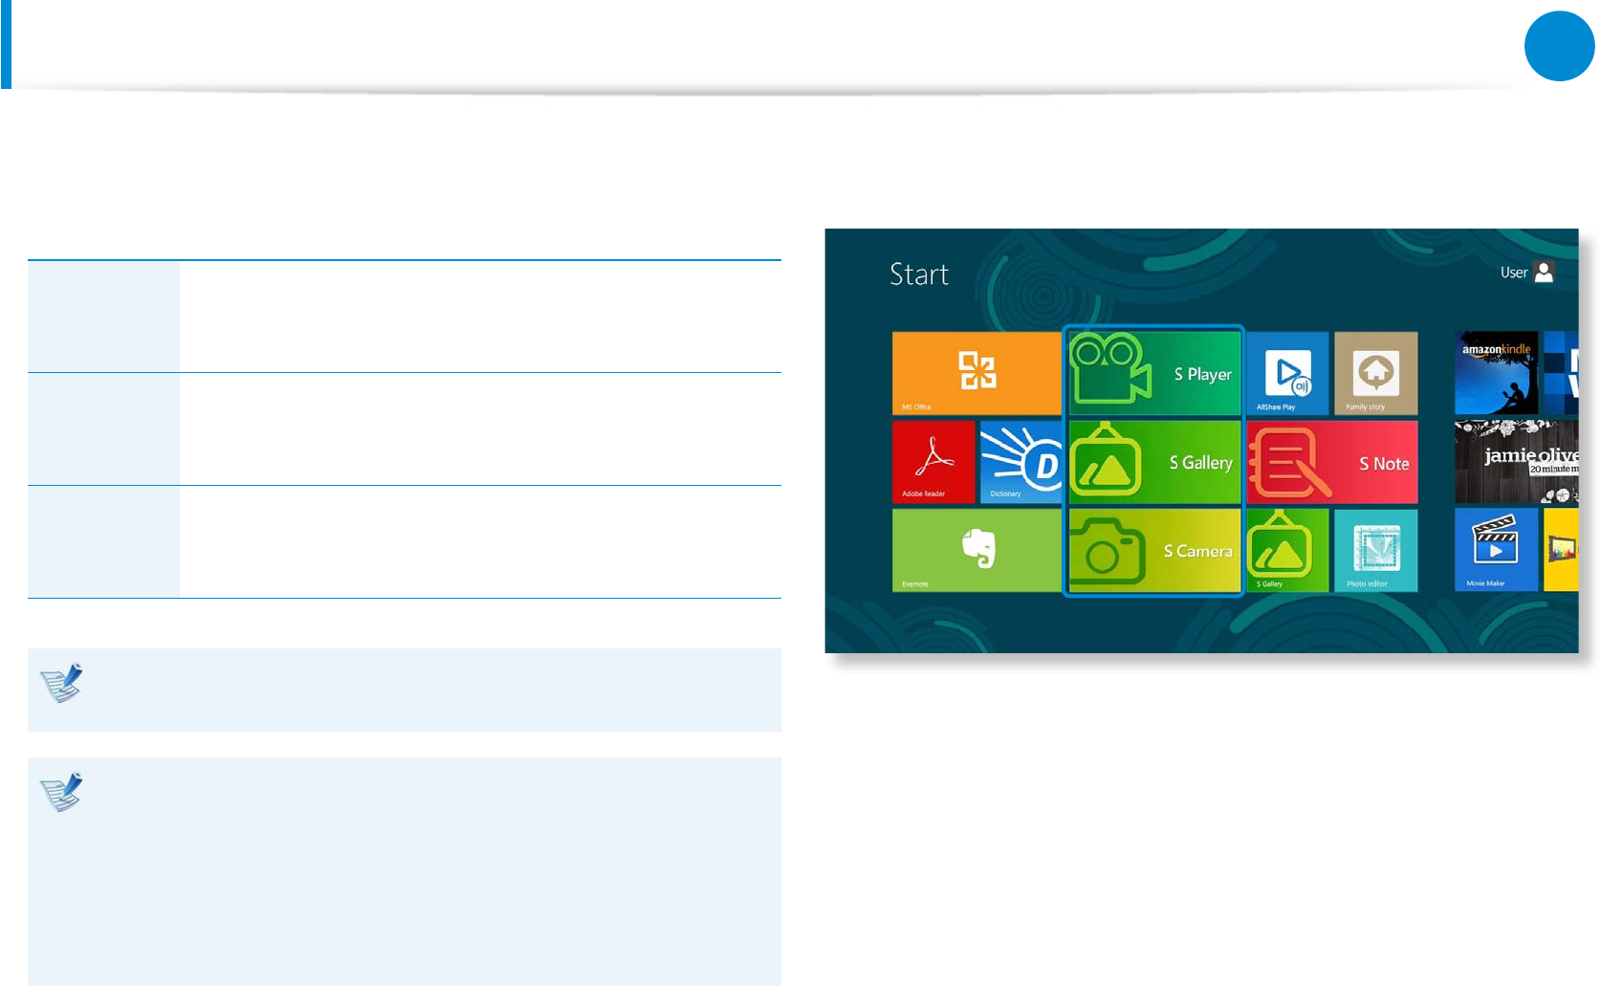
Task: Click the User account picture
Action: pos(1544,272)
